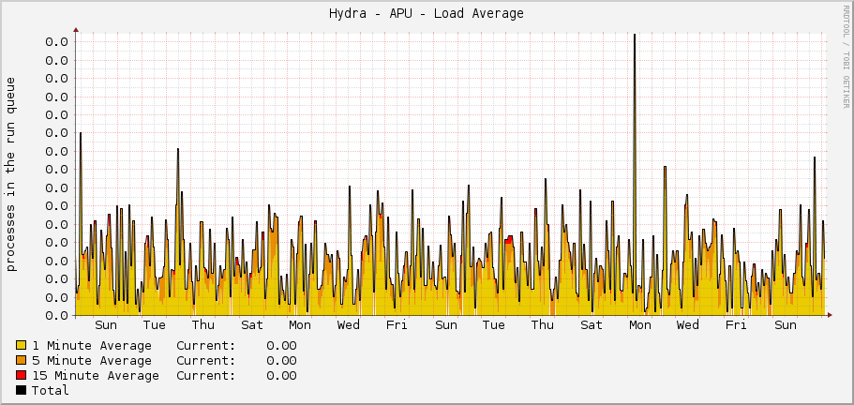The height and width of the screenshot is (405, 854).
Task: Click the first 'Wed' x-axis label
Action: pos(349,325)
